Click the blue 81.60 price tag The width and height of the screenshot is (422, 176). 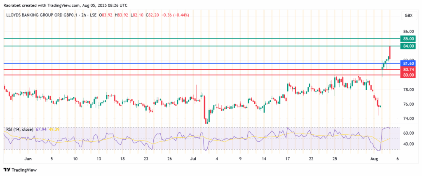point(408,63)
